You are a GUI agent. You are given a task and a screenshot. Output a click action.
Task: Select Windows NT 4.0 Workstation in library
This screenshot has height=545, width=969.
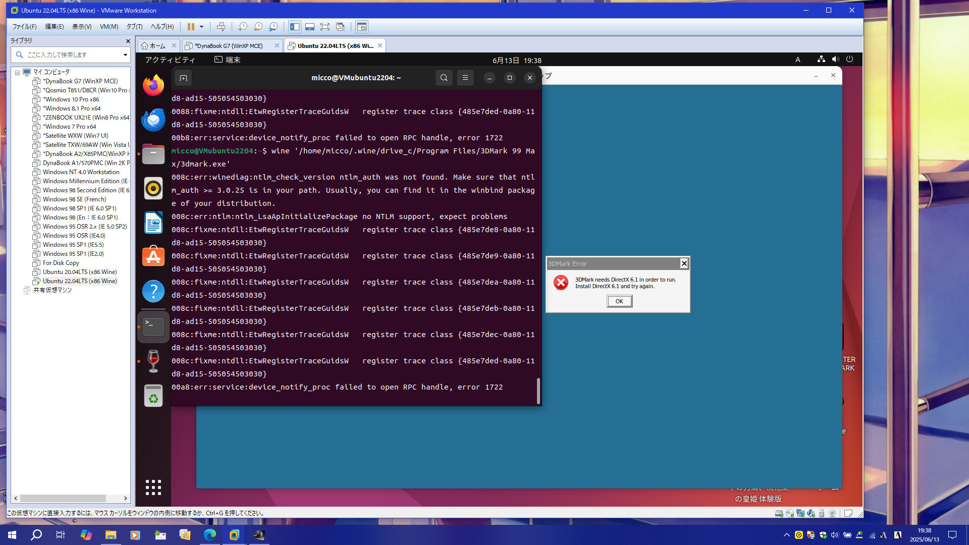81,172
